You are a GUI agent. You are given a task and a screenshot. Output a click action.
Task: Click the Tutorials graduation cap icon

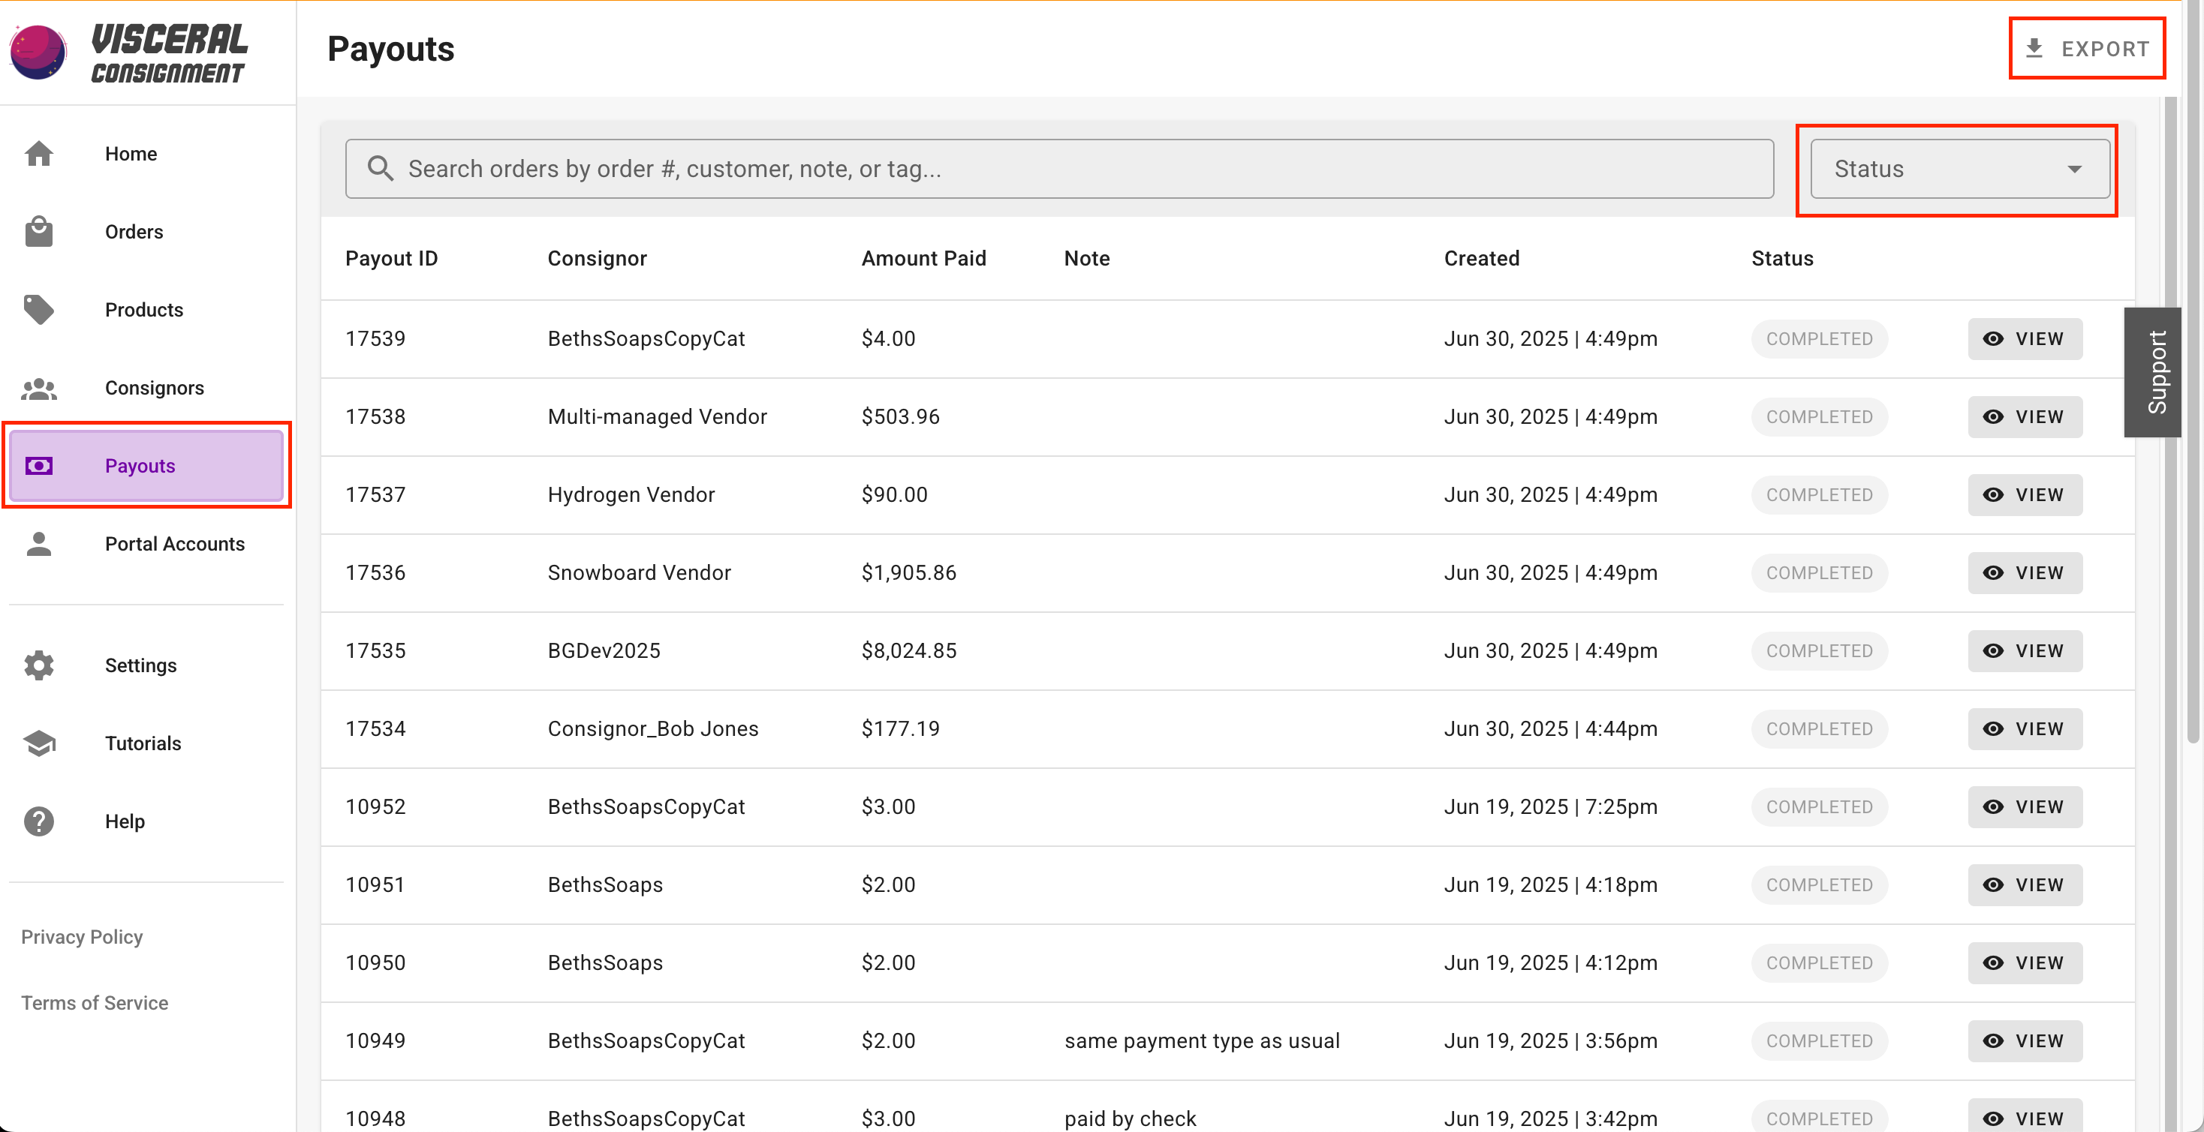pyautogui.click(x=38, y=743)
